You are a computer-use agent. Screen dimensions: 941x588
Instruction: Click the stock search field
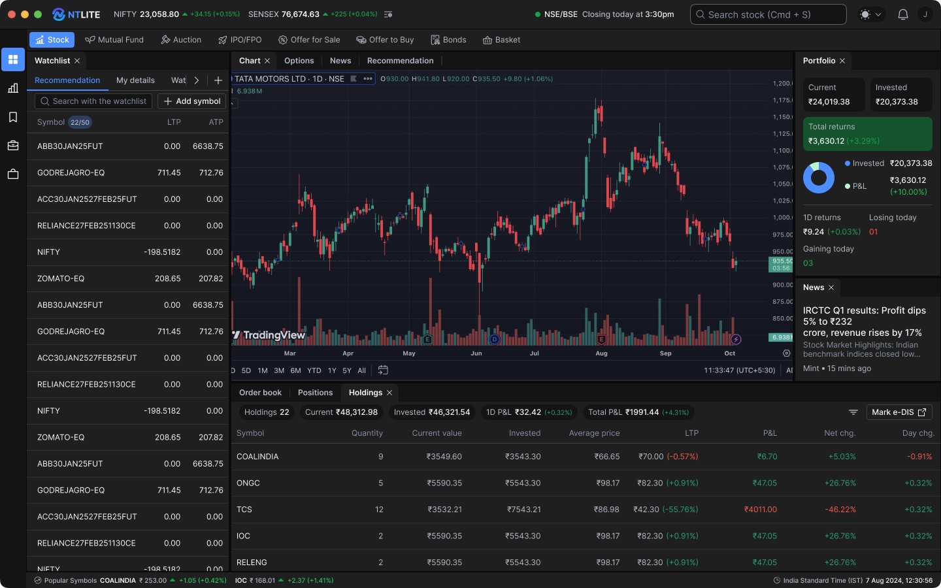[768, 14]
